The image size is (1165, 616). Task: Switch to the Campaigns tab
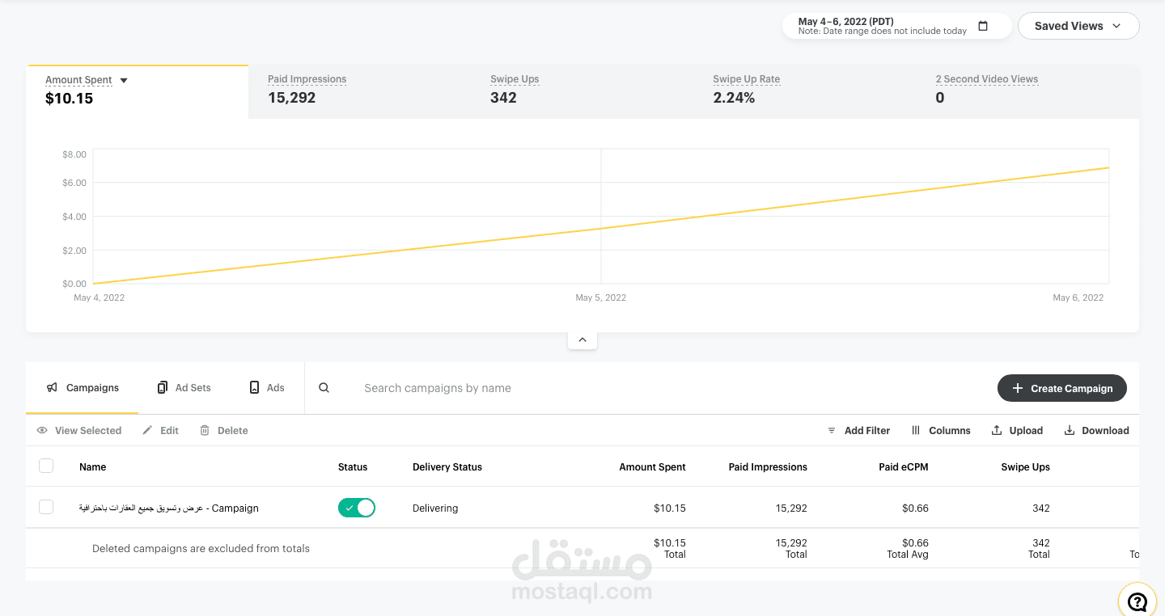pos(83,388)
